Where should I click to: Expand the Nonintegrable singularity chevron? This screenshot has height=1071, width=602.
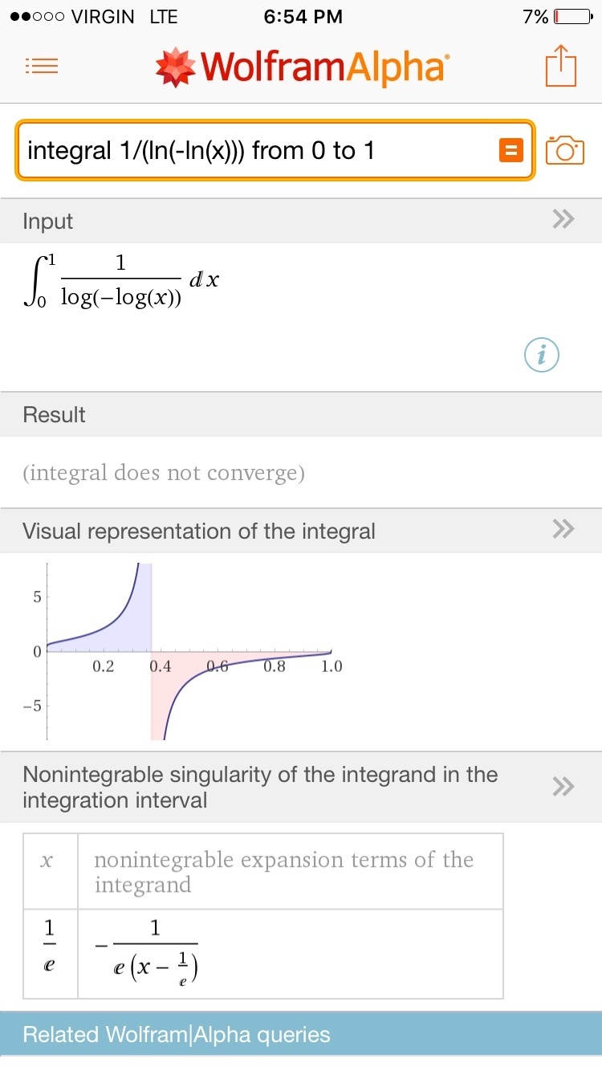point(563,787)
